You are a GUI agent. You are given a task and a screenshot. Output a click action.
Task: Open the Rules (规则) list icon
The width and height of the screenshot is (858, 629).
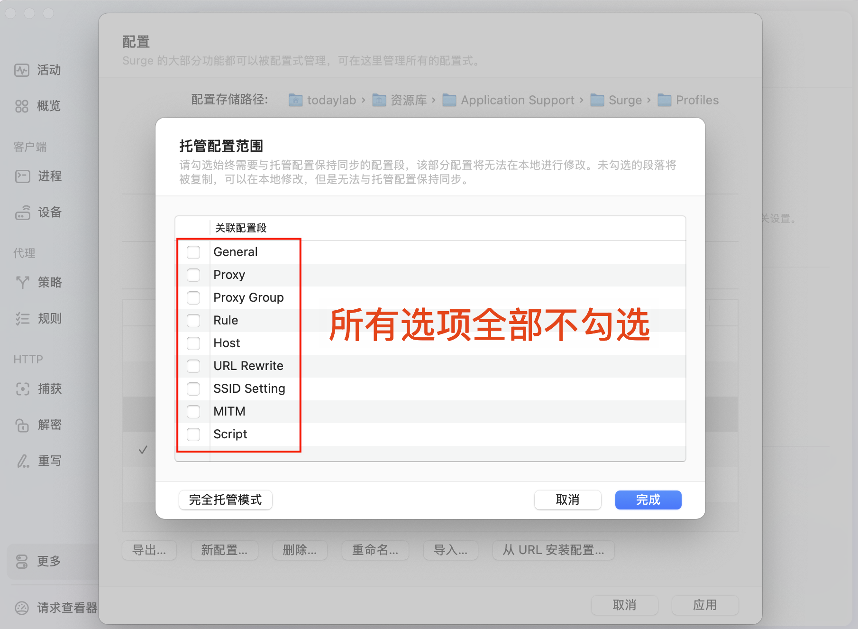(x=22, y=319)
